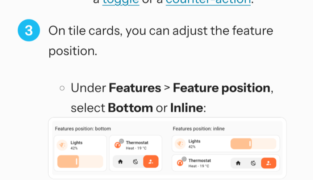Click the "Features position: bottom" caption
Screen dimensions: 313x180
coord(83,129)
